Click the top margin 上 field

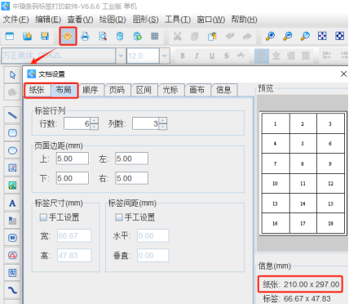pyautogui.click(x=73, y=159)
